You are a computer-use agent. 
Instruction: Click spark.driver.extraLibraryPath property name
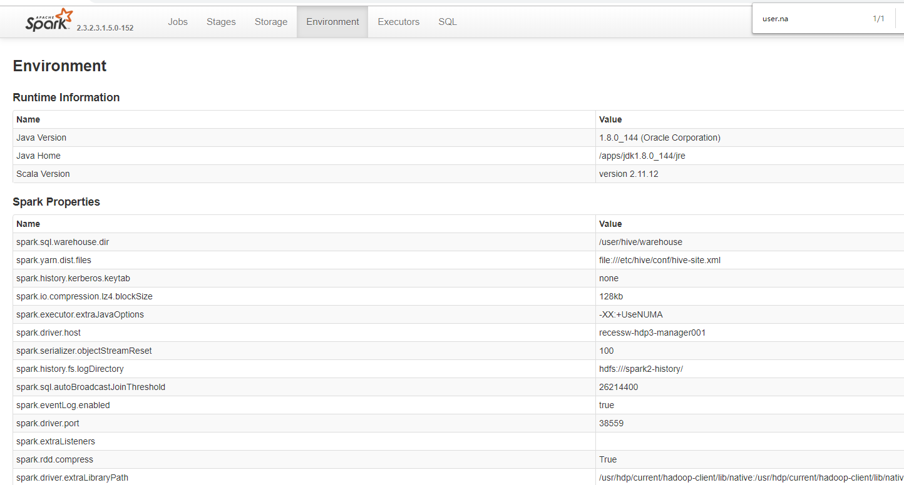pyautogui.click(x=72, y=477)
